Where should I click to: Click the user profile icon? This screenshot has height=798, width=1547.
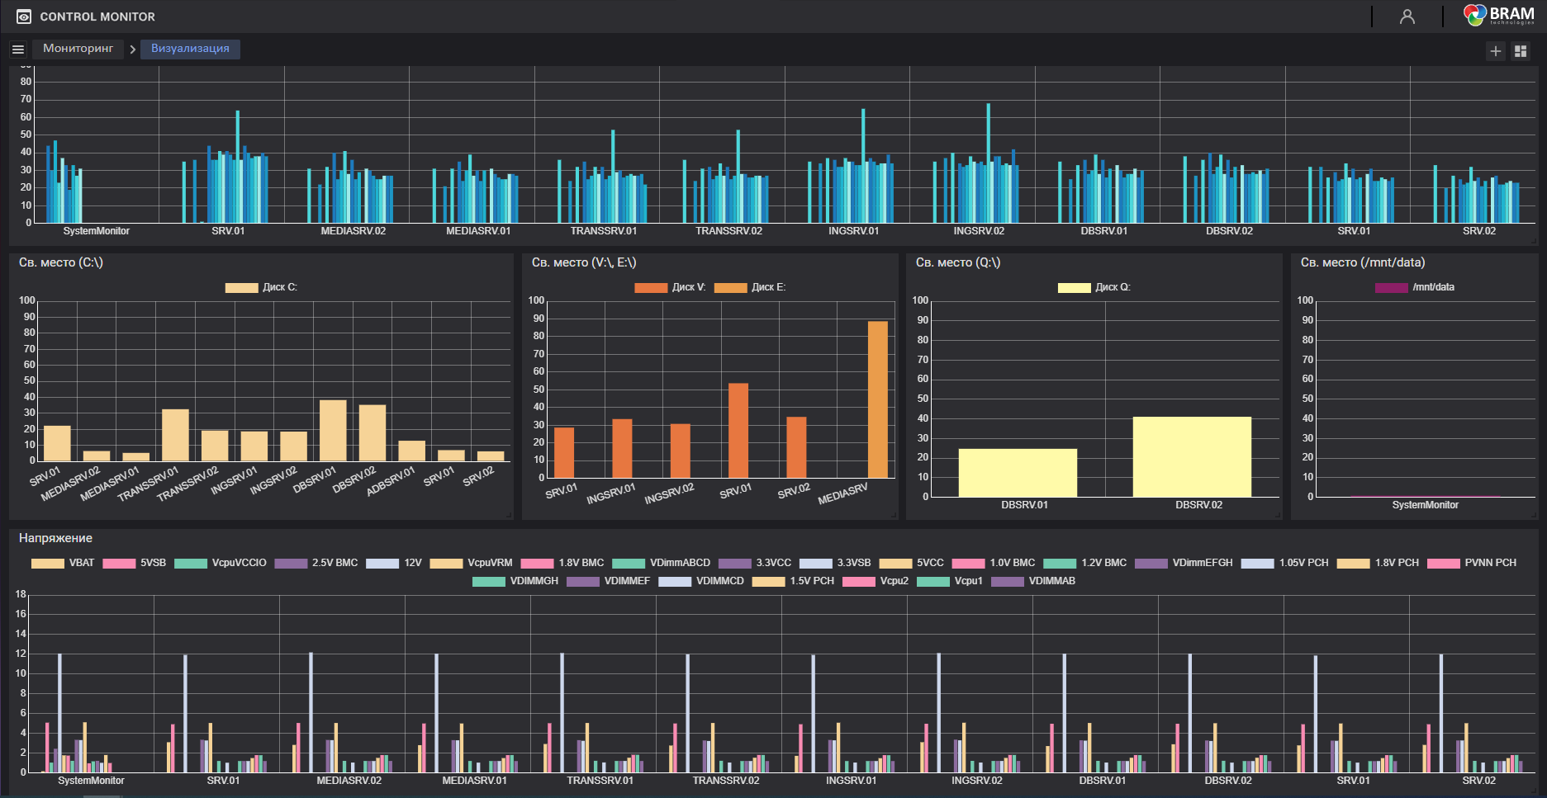[x=1407, y=17]
